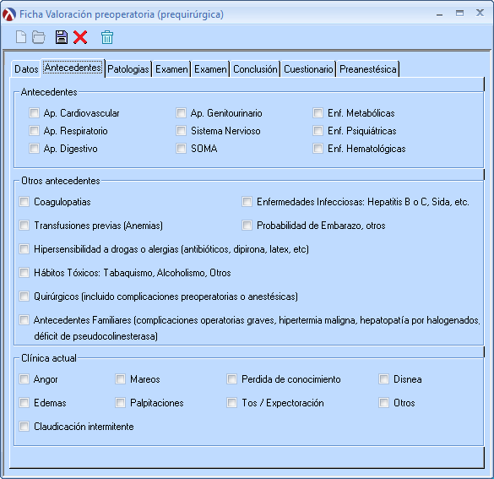The width and height of the screenshot is (494, 479).
Task: Check Ap. Genitourinario option
Action: click(x=182, y=113)
